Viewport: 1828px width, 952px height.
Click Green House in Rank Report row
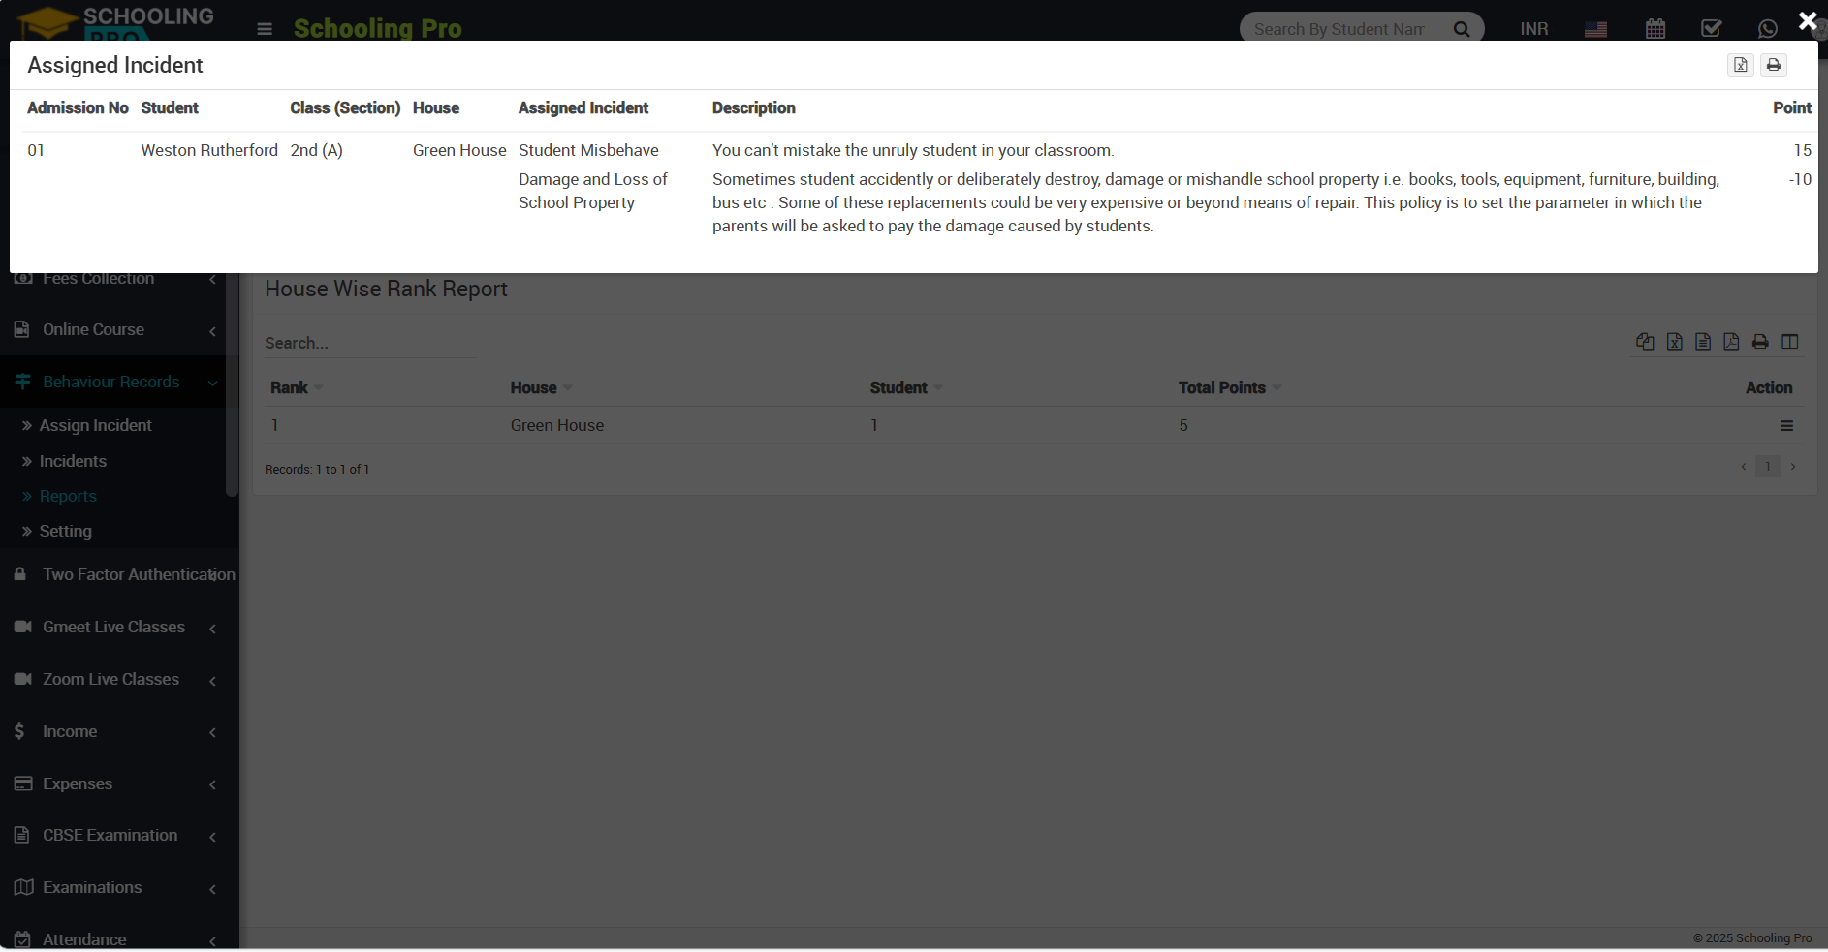557,426
